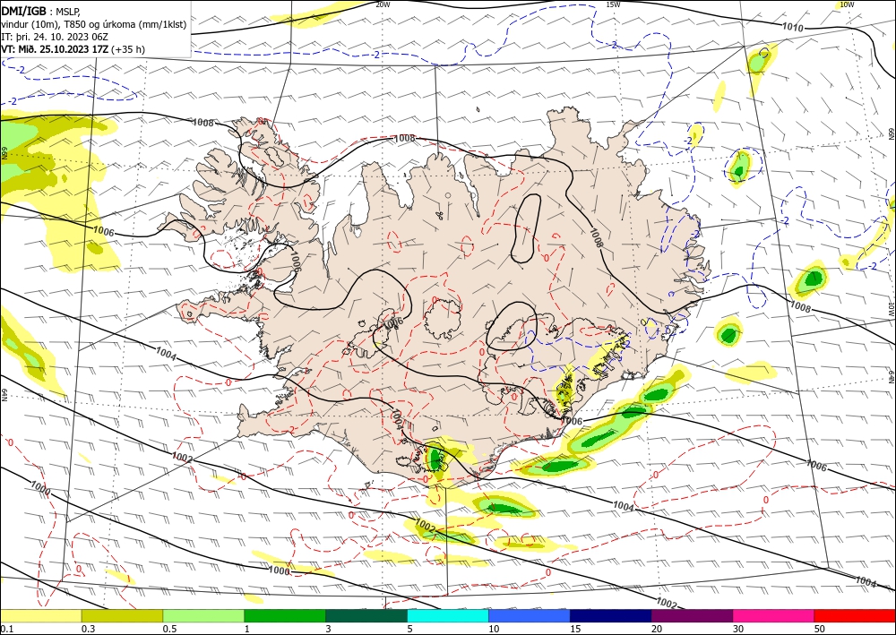This screenshot has height=635, width=896.
Task: Click the "0.3" legend scale value
Action: (x=88, y=629)
